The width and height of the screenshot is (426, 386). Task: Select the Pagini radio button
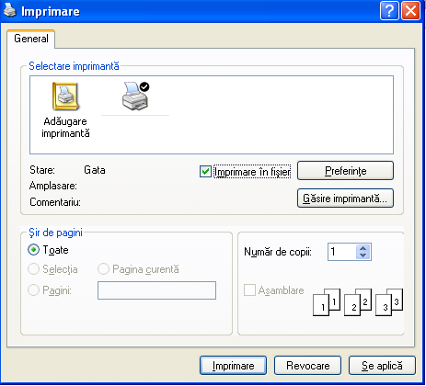[x=33, y=289]
